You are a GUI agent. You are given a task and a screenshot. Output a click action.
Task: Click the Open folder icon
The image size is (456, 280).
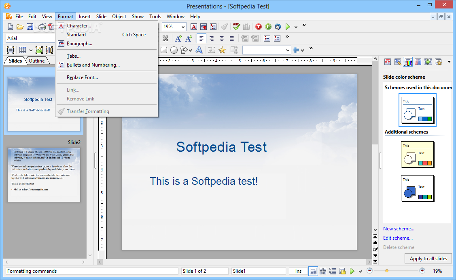(x=20, y=27)
